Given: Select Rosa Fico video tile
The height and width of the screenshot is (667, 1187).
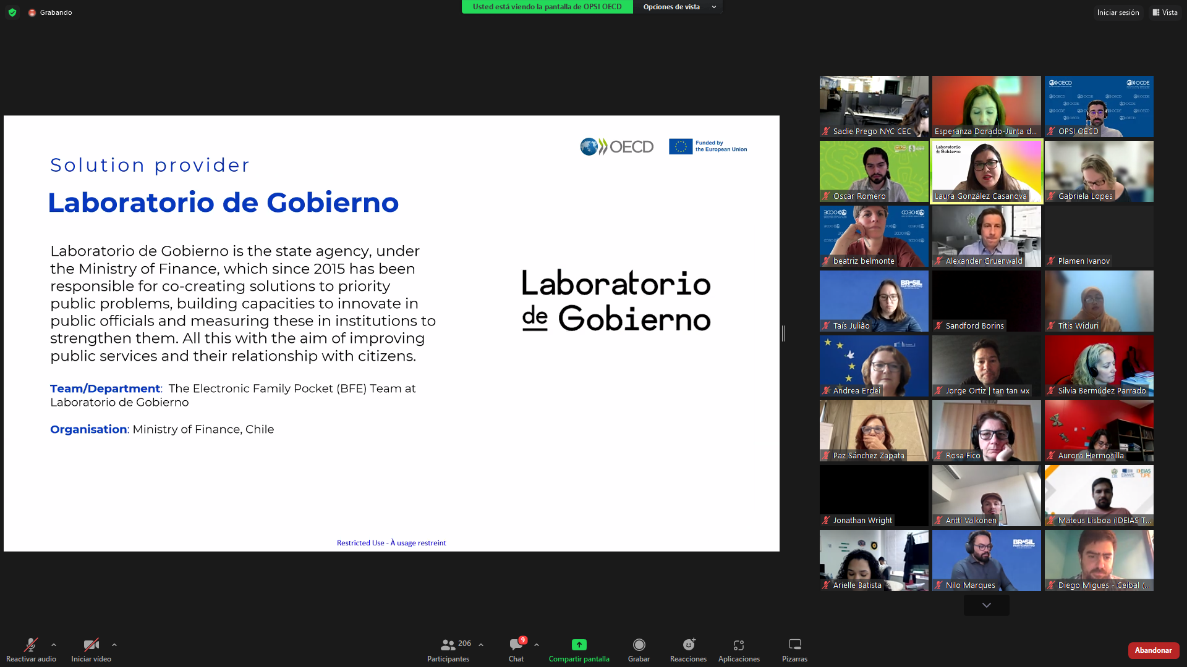Looking at the screenshot, I should 987,430.
